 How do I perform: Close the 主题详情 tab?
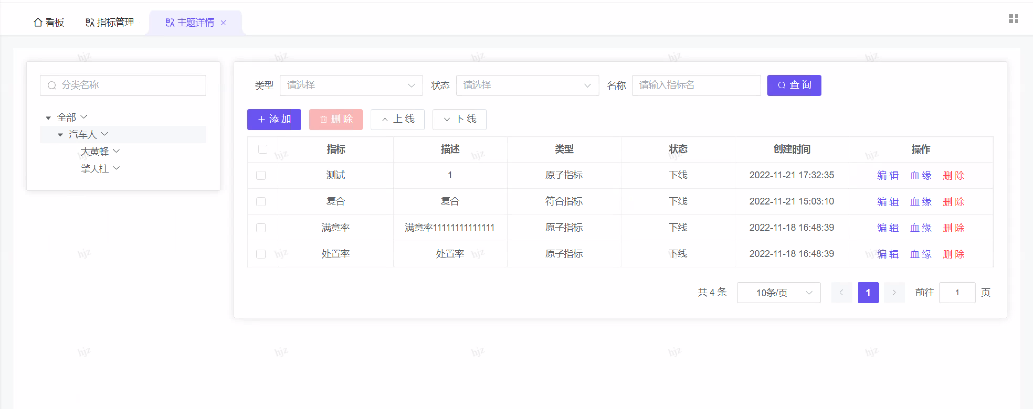(223, 23)
